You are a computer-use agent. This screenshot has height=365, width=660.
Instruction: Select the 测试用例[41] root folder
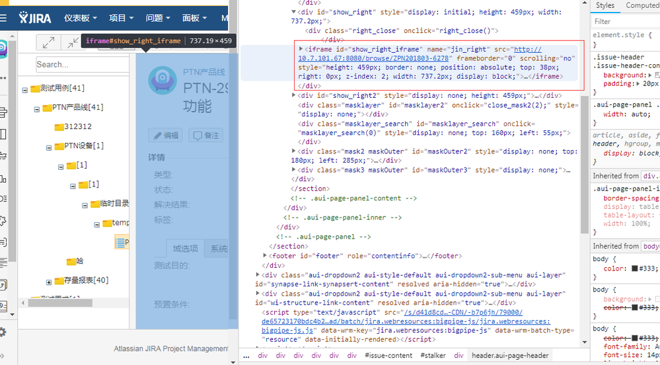(x=62, y=88)
